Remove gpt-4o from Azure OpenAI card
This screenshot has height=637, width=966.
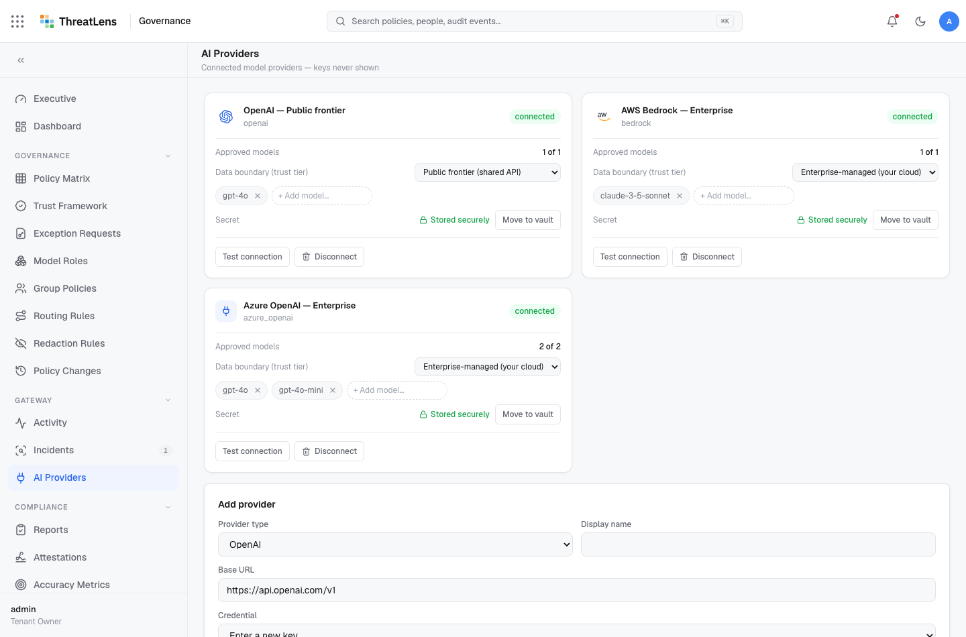258,390
